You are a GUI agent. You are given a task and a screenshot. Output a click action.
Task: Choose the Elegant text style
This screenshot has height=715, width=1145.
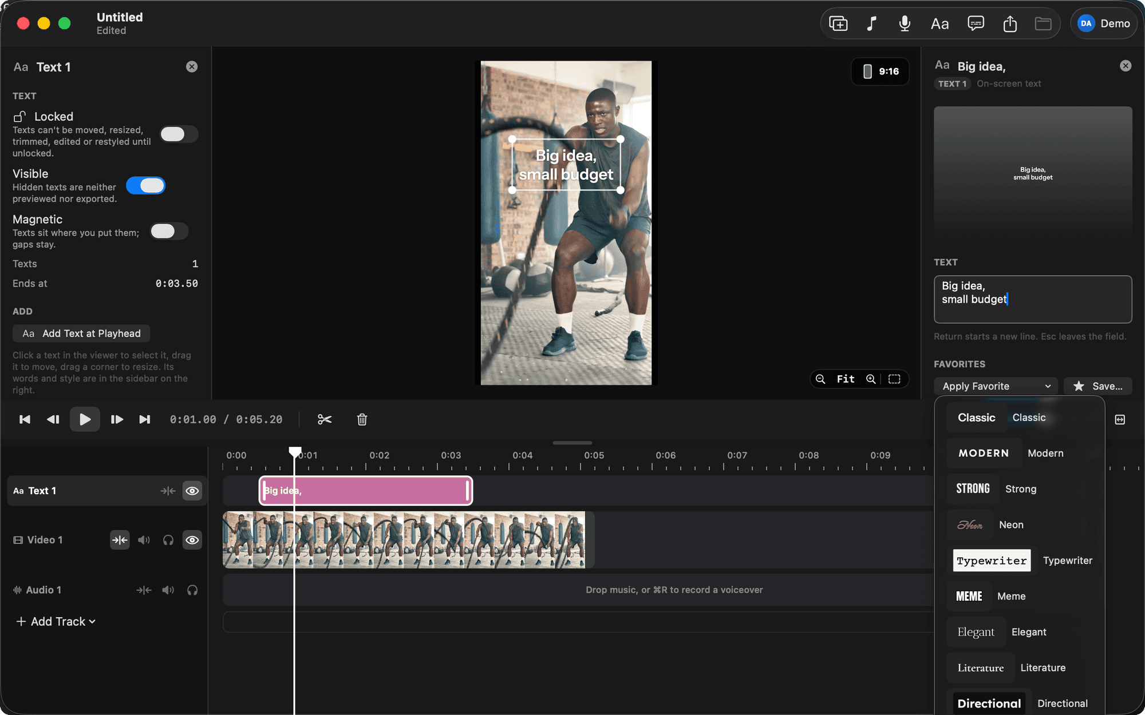1019,632
